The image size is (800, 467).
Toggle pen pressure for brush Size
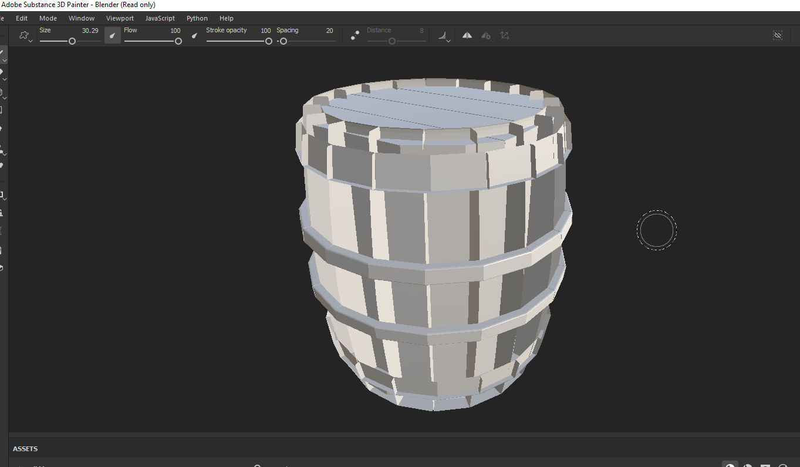click(x=113, y=36)
